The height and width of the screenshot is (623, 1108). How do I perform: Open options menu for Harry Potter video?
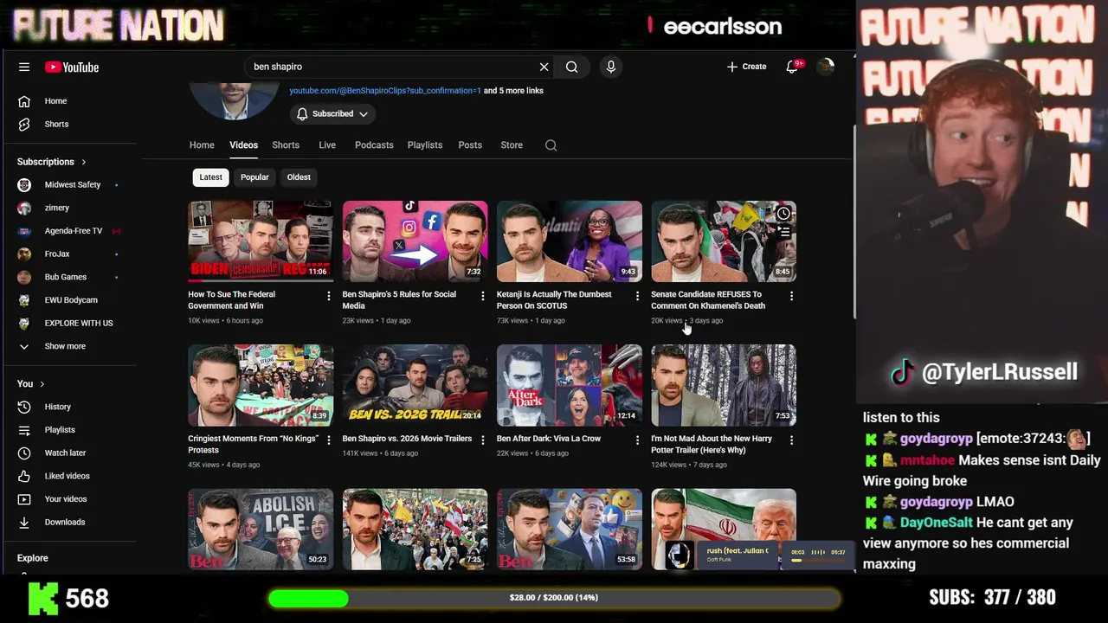click(x=791, y=440)
